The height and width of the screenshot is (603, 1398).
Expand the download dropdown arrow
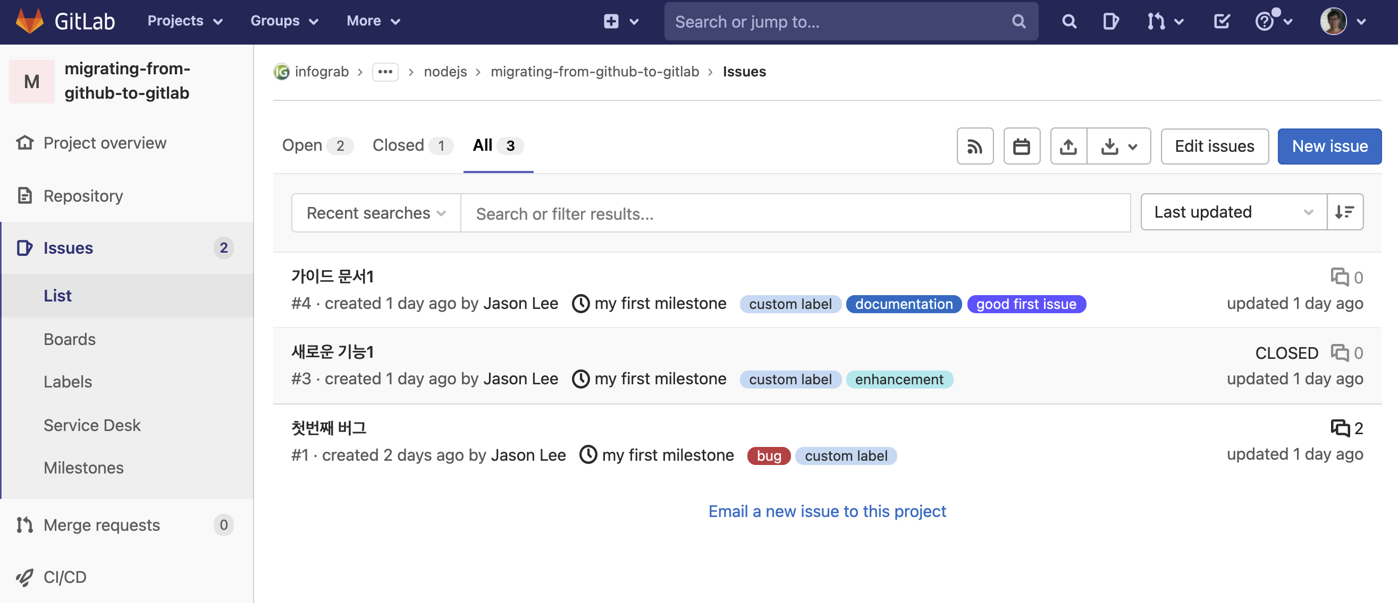pyautogui.click(x=1133, y=146)
